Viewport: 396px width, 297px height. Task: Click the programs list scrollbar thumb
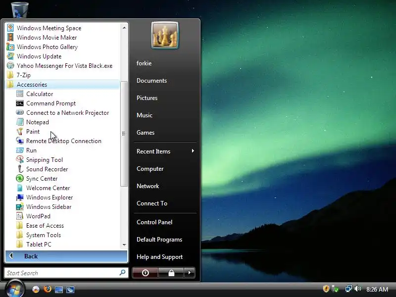124,134
